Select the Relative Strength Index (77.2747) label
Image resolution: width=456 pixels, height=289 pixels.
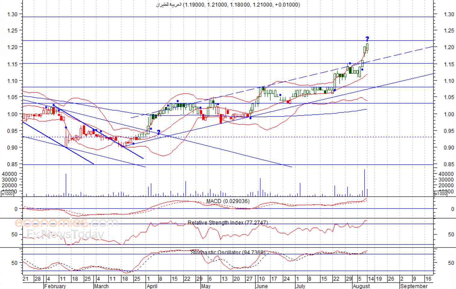[228, 222]
